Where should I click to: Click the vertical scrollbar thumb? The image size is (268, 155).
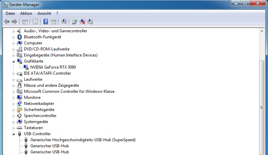[262, 108]
